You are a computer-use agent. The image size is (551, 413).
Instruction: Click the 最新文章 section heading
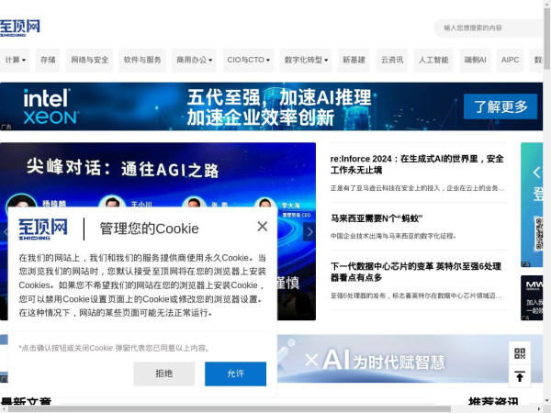click(x=26, y=401)
